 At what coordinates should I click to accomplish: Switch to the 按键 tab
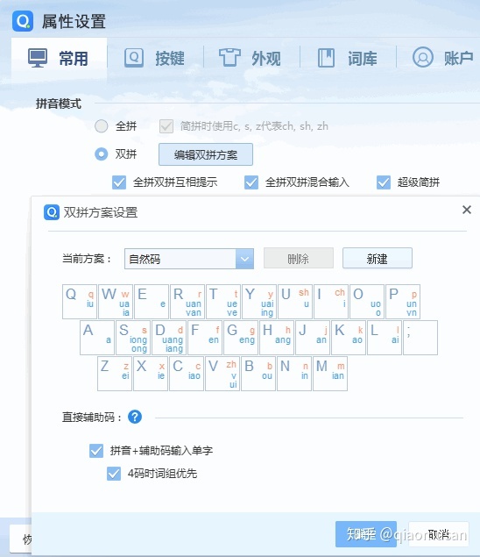click(155, 58)
